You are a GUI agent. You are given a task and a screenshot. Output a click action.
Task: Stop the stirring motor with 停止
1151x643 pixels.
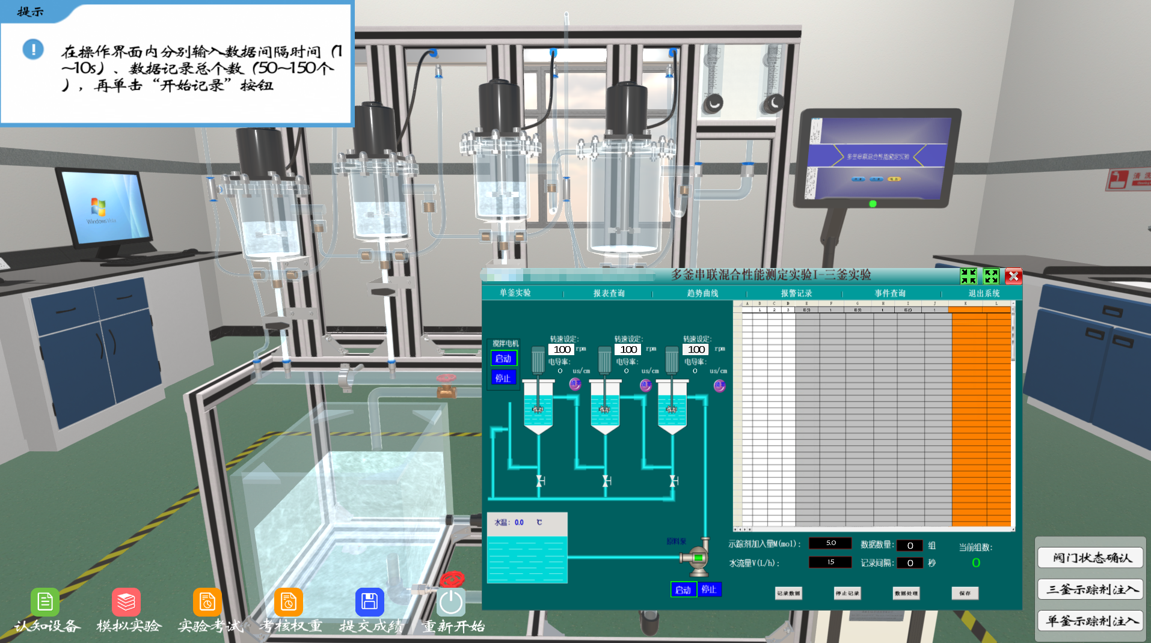coord(503,378)
